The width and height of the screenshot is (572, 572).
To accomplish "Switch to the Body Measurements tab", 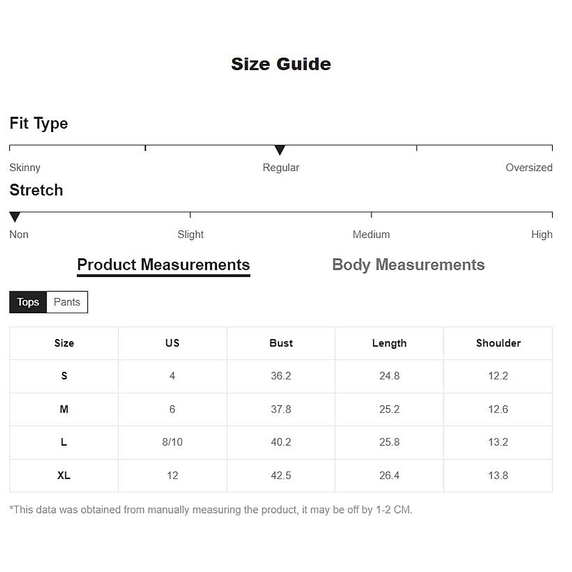I will pyautogui.click(x=408, y=265).
